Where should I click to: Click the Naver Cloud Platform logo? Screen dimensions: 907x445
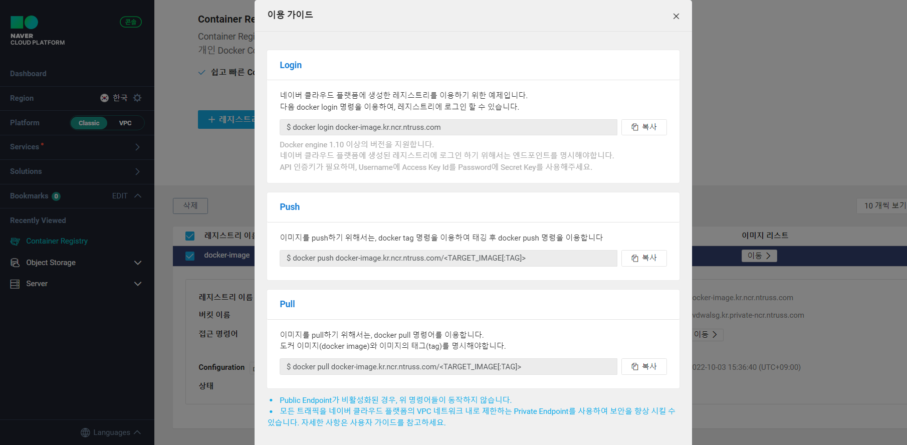tap(38, 31)
